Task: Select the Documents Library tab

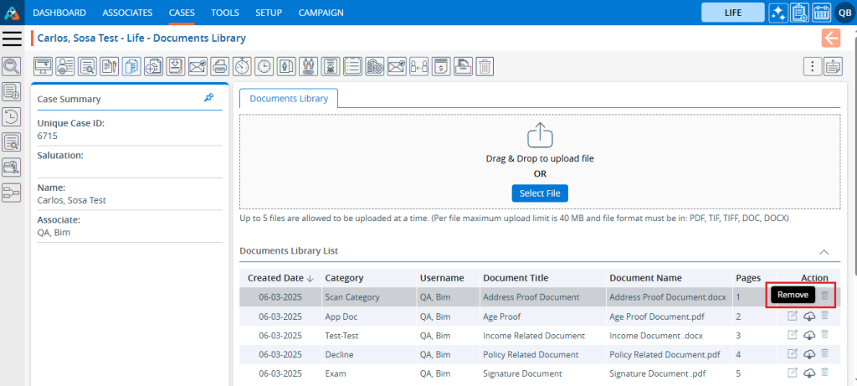Action: (289, 98)
